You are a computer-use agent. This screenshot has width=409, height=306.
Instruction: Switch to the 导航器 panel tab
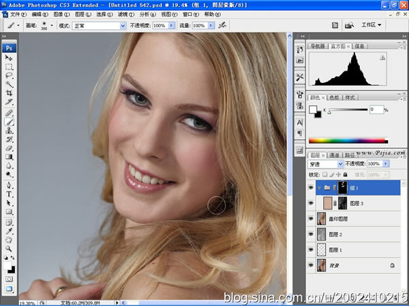(318, 46)
